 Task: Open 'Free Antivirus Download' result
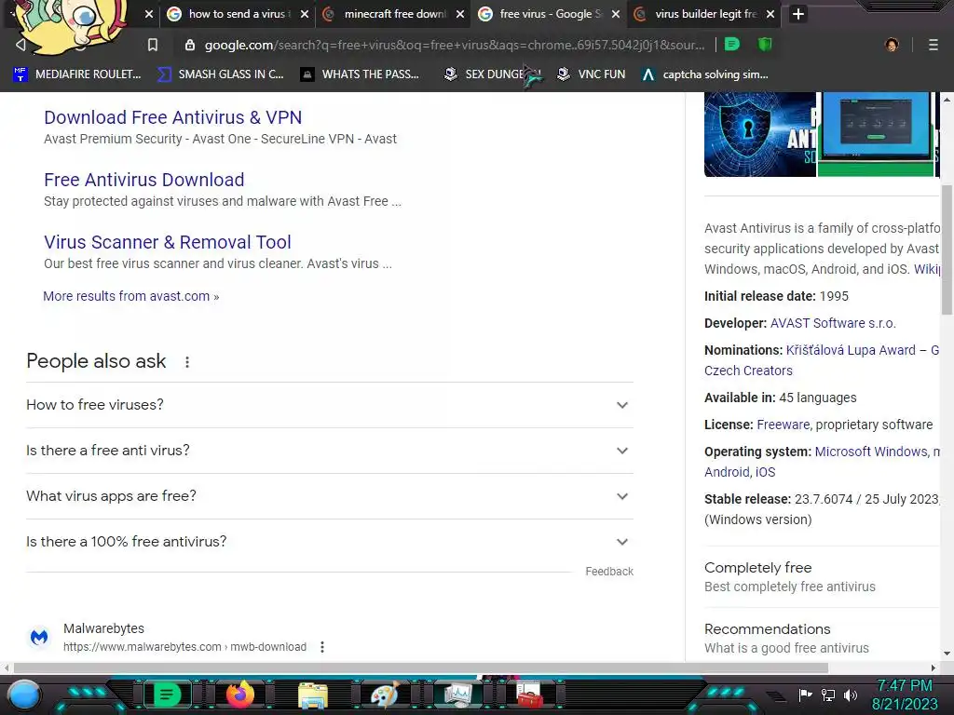click(144, 180)
